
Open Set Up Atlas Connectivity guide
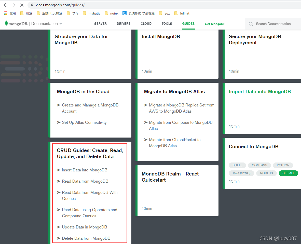pos(84,123)
